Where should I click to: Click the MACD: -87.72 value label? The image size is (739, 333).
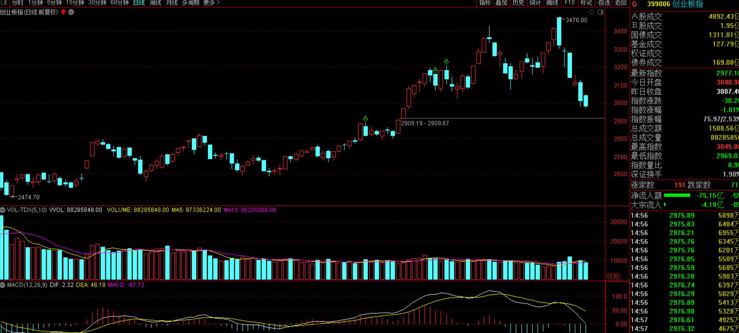[x=126, y=285]
